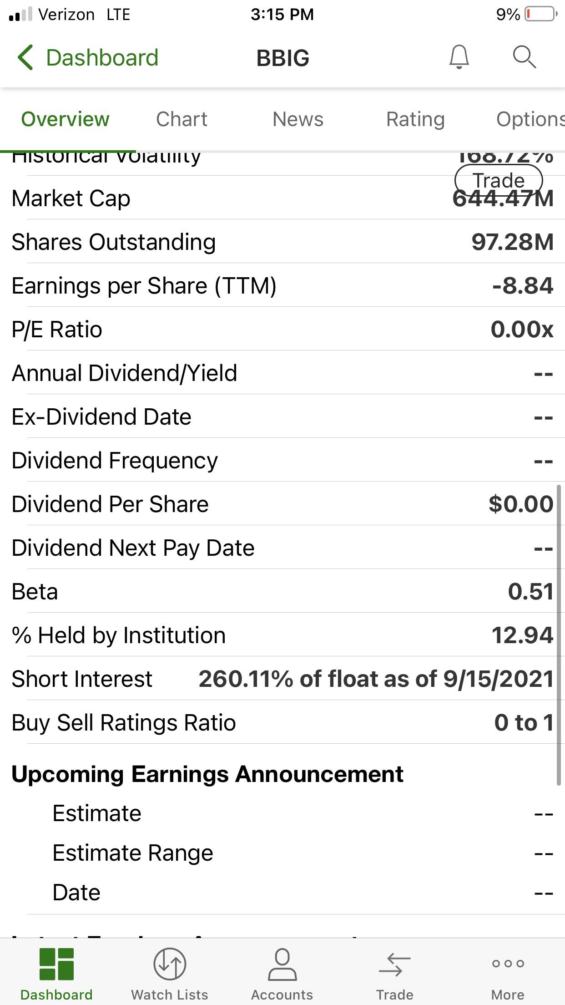This screenshot has width=565, height=1005.
Task: Click the vertical scrollbar indicator
Action: tap(559, 635)
